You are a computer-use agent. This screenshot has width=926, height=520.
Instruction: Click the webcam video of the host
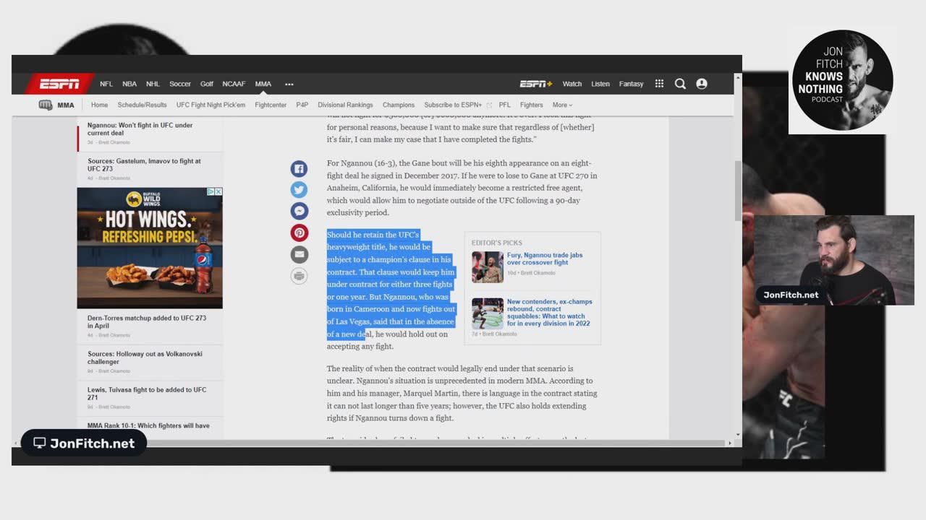834,260
